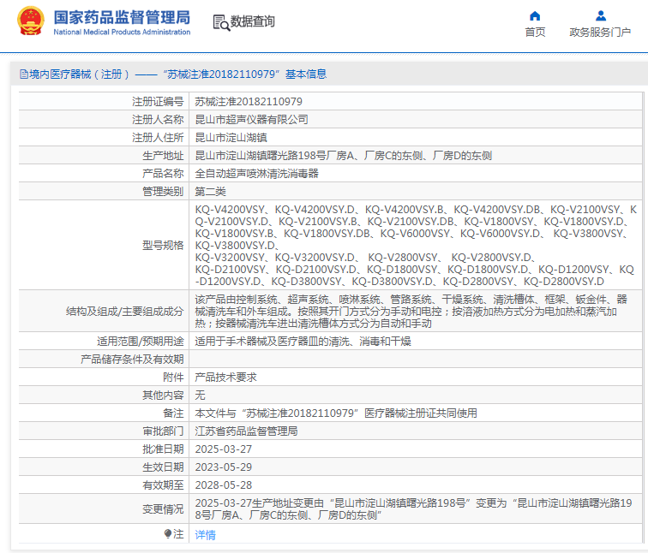Click approval date value 2025-03-27
The width and height of the screenshot is (648, 553).
[223, 449]
